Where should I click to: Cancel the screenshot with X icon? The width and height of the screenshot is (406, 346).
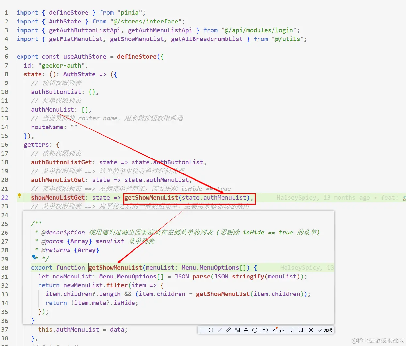pos(311,330)
